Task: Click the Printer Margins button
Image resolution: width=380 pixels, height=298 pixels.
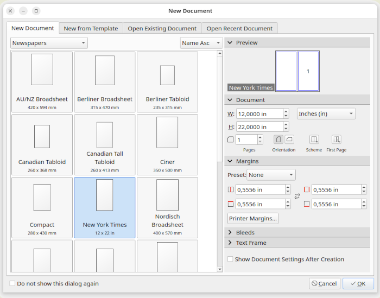Action: click(253, 219)
